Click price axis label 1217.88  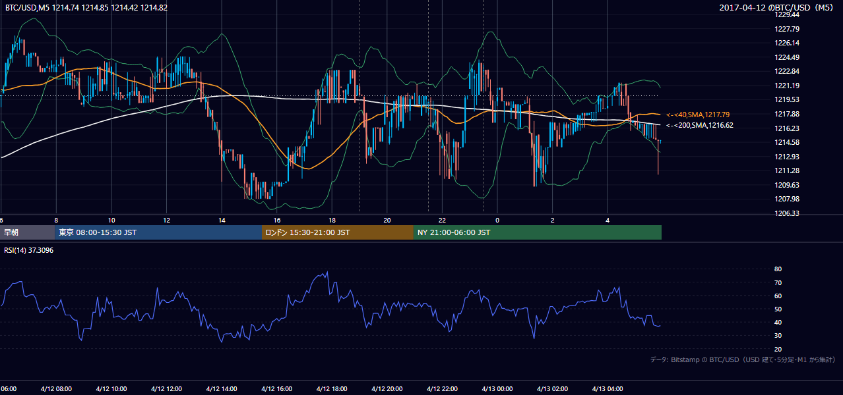(x=788, y=114)
